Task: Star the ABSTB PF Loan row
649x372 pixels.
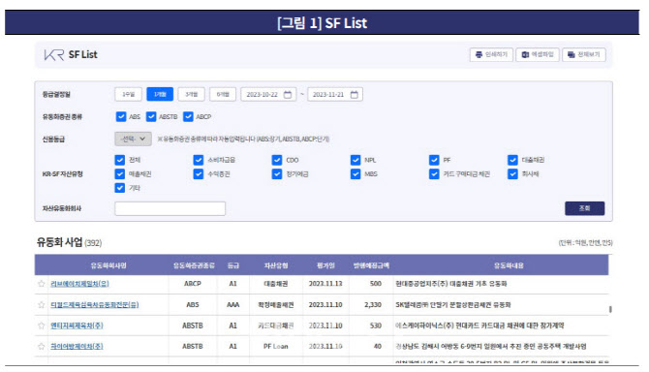Action: coord(41,346)
